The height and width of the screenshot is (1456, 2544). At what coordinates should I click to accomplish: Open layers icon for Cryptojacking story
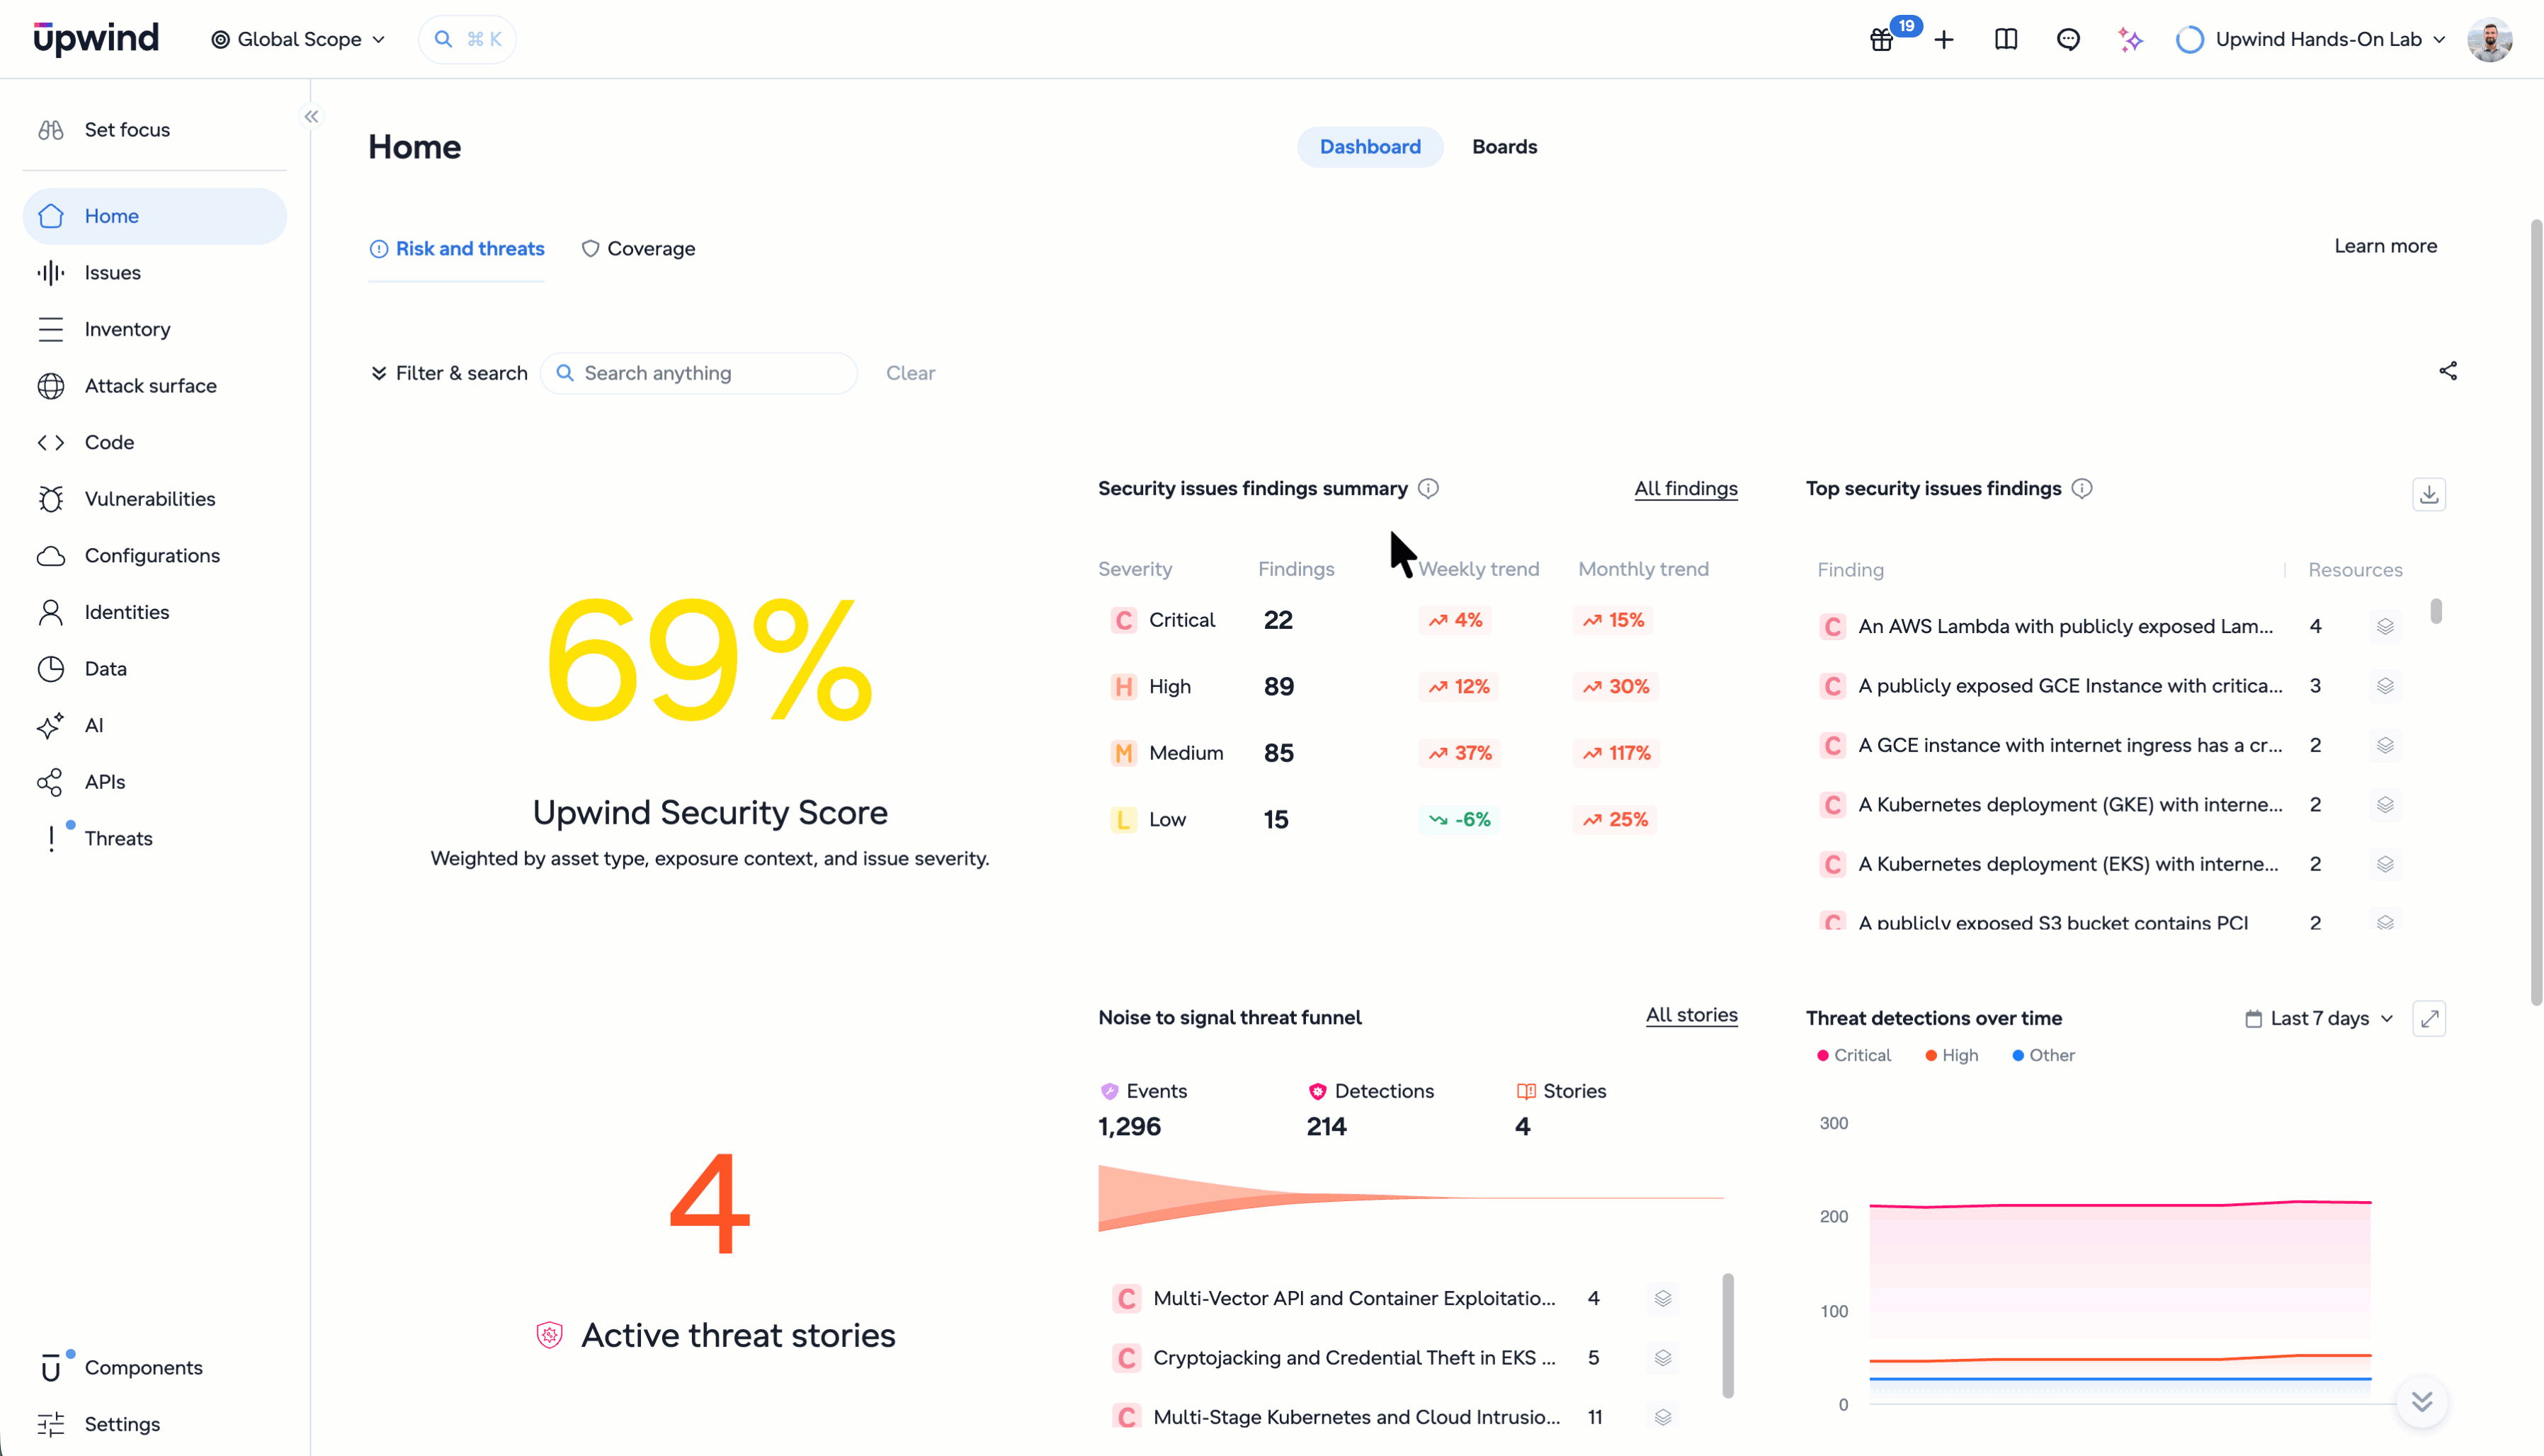pos(1663,1358)
